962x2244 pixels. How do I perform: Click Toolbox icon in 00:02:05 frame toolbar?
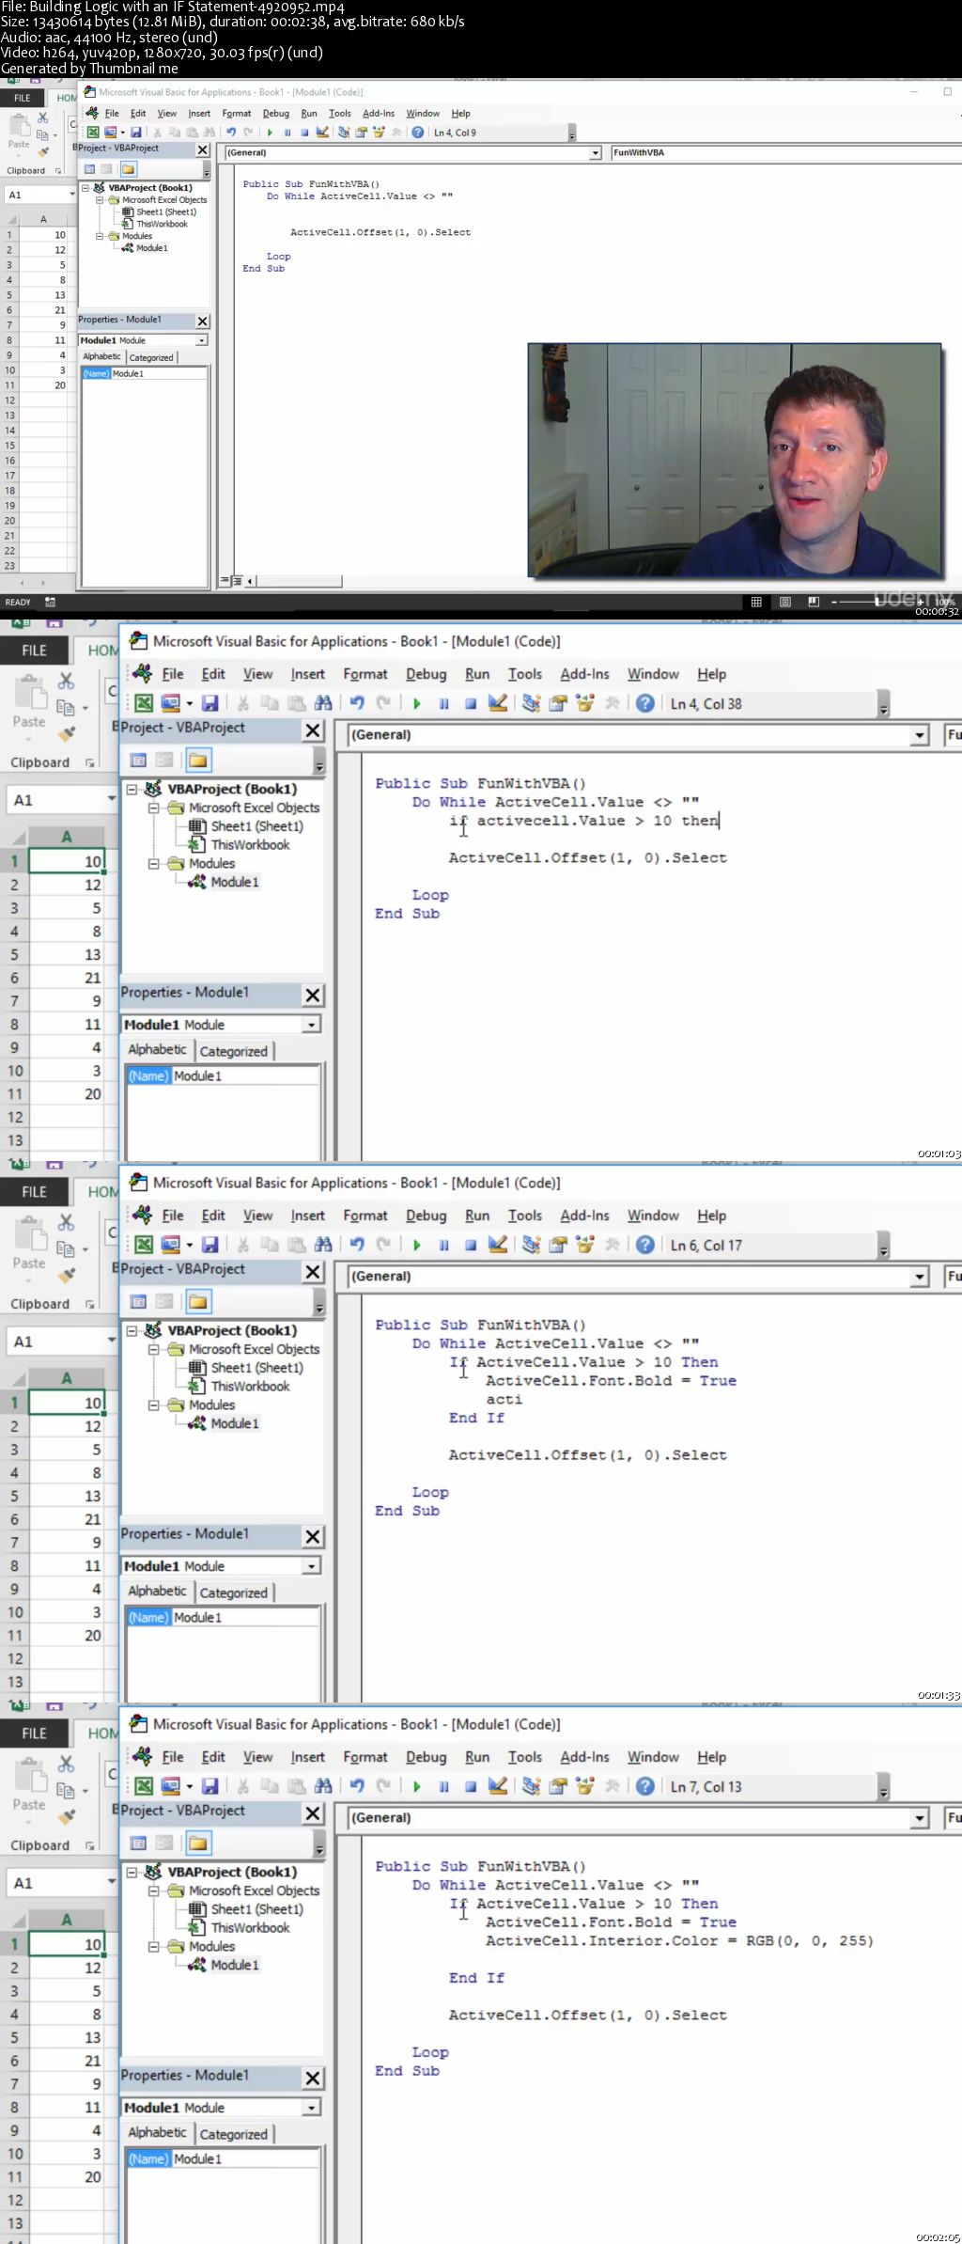613,1786
